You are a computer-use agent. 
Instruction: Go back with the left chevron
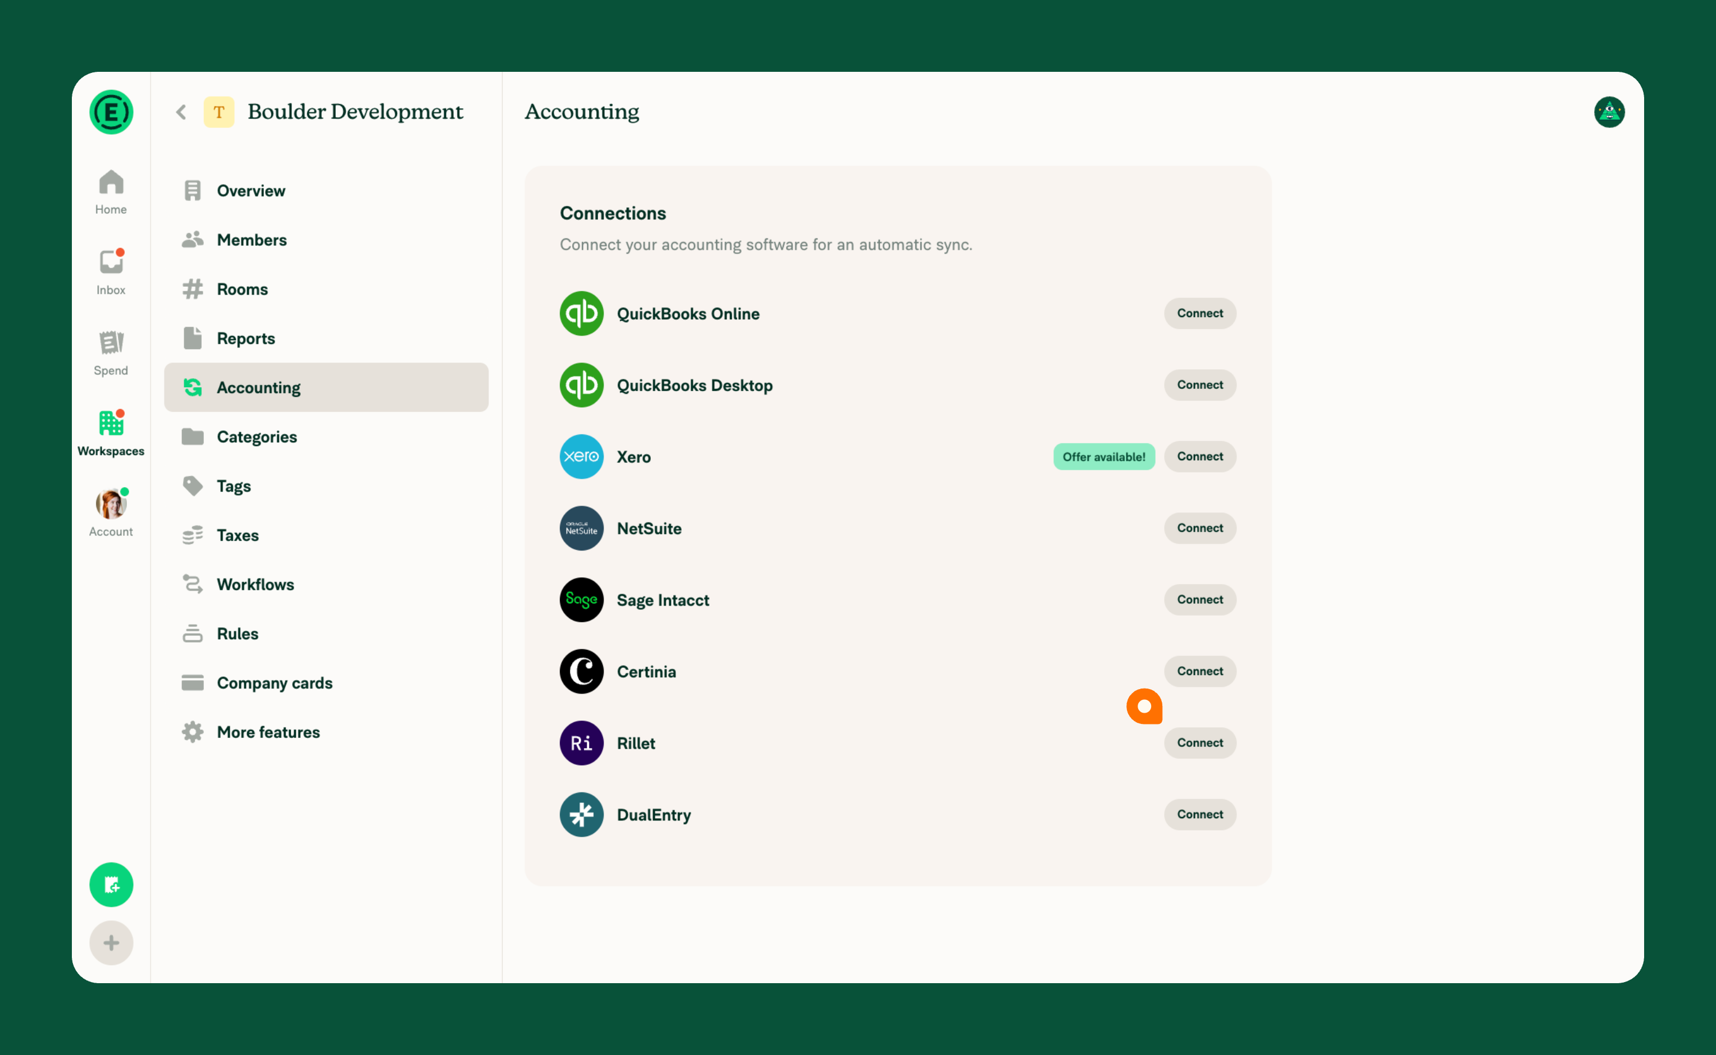point(181,112)
